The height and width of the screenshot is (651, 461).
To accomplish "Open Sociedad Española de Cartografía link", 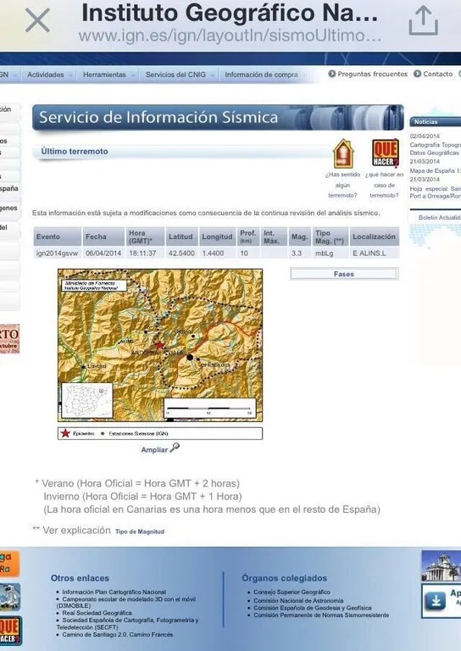I will tap(127, 624).
